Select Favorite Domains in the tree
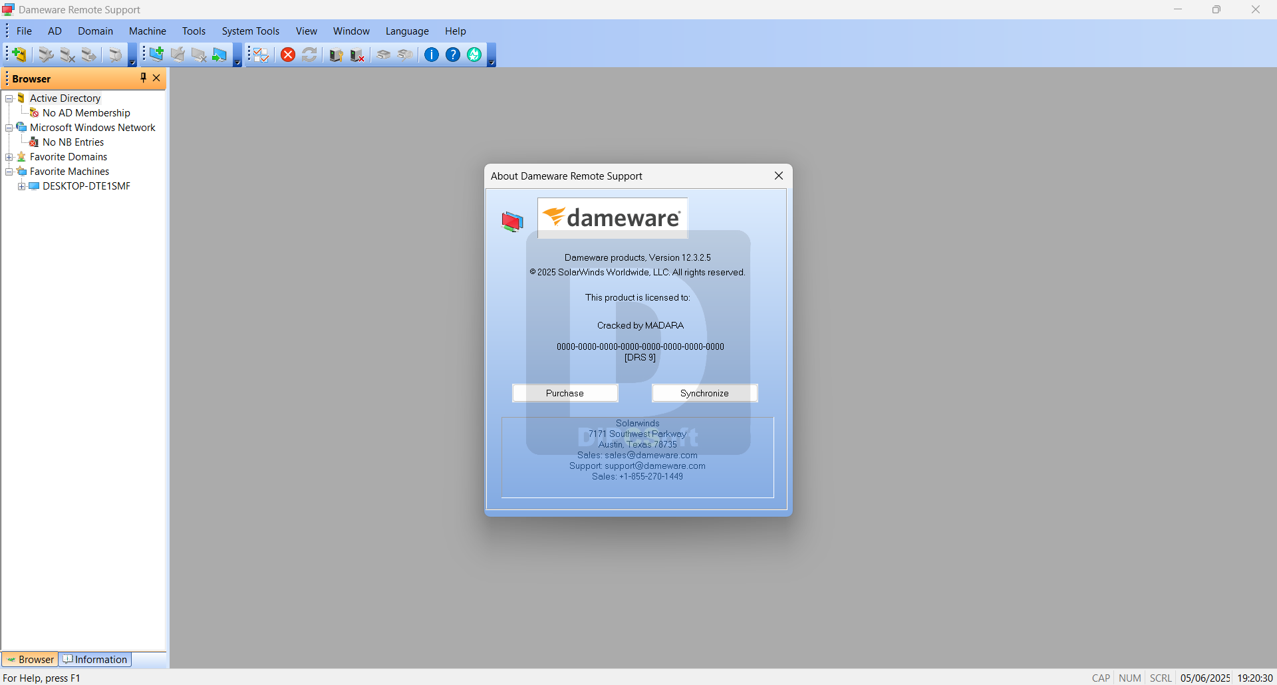The height and width of the screenshot is (685, 1277). pos(69,157)
